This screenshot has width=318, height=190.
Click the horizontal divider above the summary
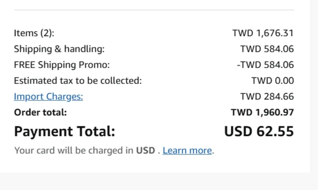click(x=154, y=10)
